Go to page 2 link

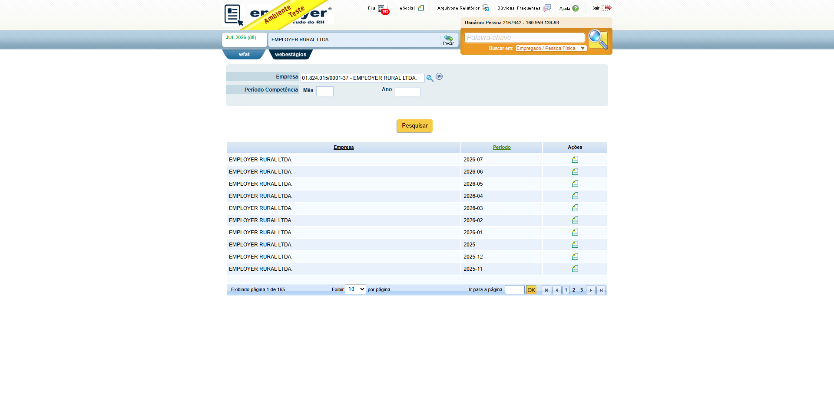574,290
